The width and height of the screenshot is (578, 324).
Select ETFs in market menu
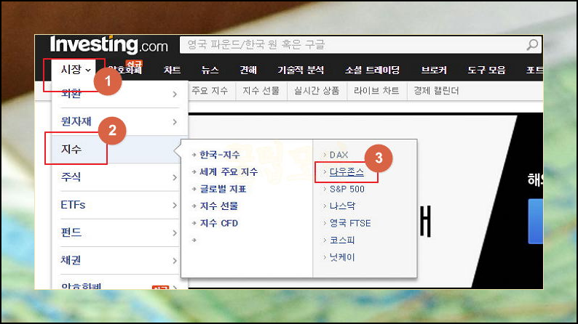73,205
